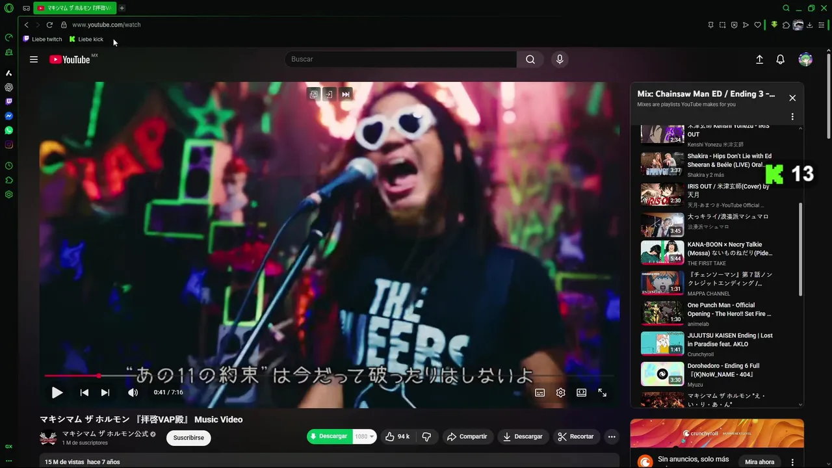The height and width of the screenshot is (468, 832).
Task: Open browser downloads tray icon
Action: click(x=810, y=25)
